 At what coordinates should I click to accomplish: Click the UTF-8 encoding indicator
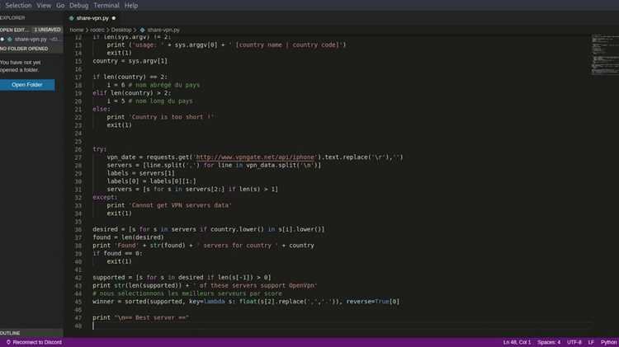coord(574,342)
